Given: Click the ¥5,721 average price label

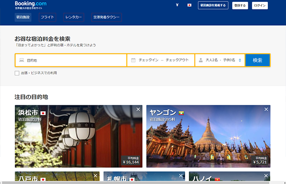Looking at the screenshot, I should pyautogui.click(x=260, y=162).
